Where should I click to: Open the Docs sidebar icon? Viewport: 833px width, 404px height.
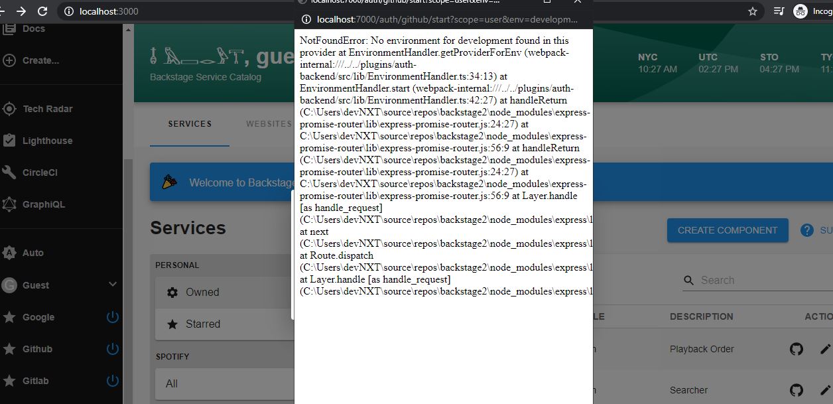[x=9, y=29]
